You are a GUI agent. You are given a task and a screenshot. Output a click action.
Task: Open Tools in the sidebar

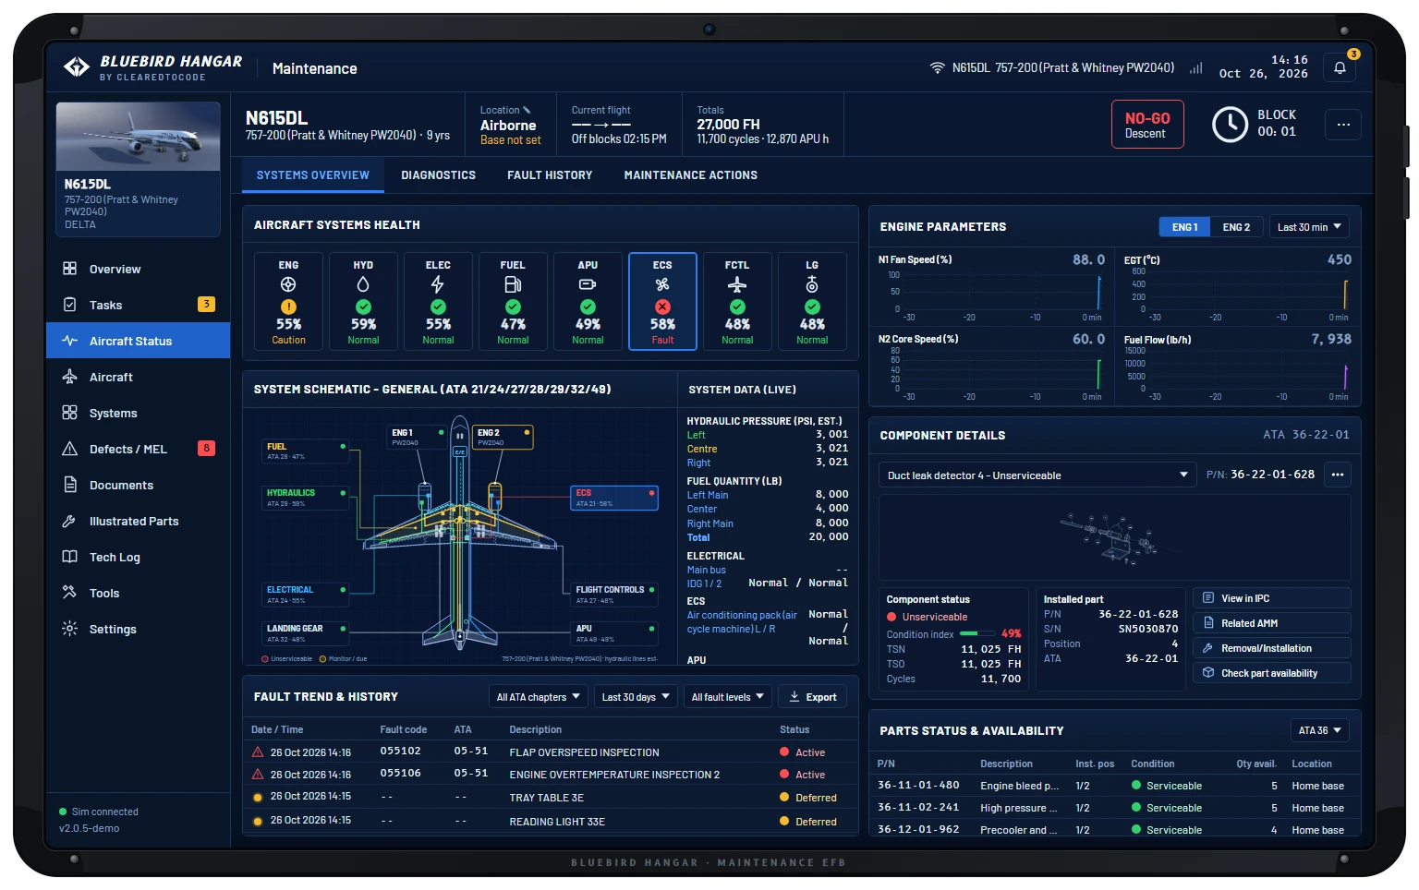(x=138, y=593)
